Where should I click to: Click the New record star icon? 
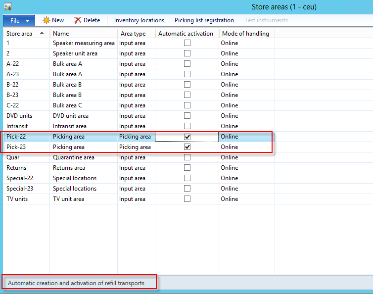[47, 20]
